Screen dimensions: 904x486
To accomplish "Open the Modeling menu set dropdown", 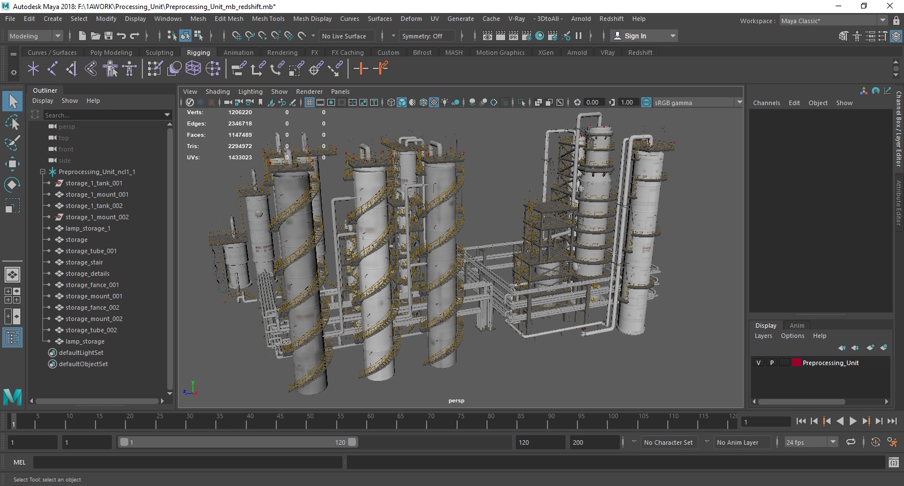I will coord(57,36).
